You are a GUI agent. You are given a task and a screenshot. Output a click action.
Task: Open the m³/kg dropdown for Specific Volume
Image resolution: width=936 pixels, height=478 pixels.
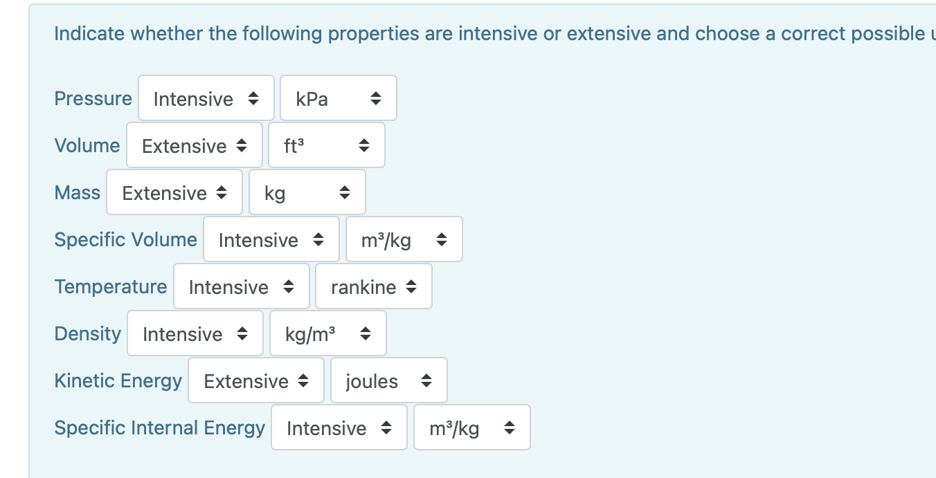pyautogui.click(x=404, y=239)
